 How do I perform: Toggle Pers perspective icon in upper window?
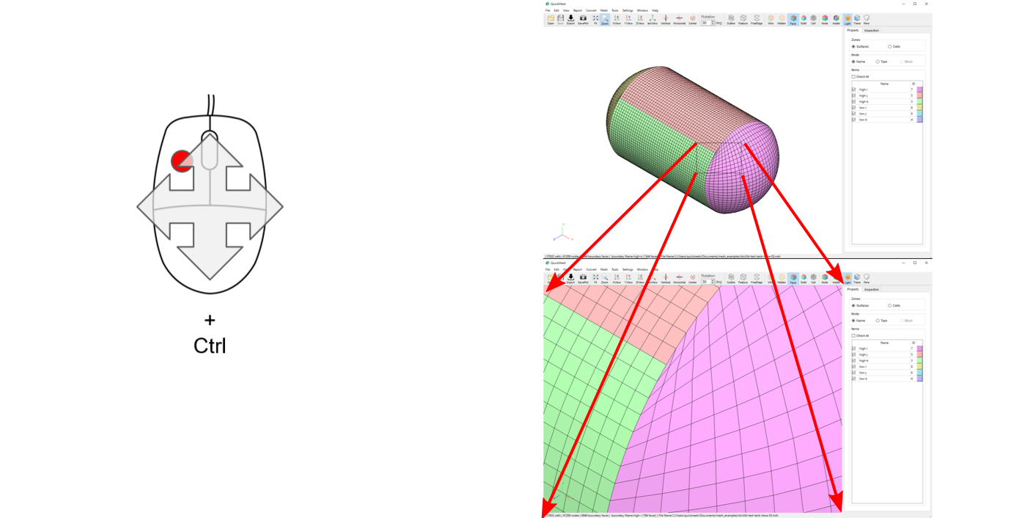(x=867, y=19)
